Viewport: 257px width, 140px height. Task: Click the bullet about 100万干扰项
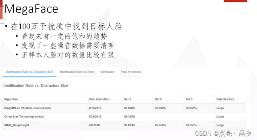[66, 26]
